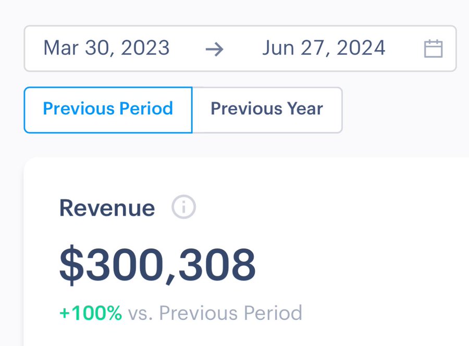
Task: Click the 'vs. Previous Period' caption
Action: pyautogui.click(x=215, y=313)
